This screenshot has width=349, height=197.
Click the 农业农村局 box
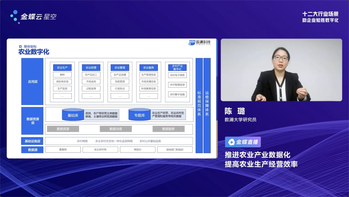(100, 149)
